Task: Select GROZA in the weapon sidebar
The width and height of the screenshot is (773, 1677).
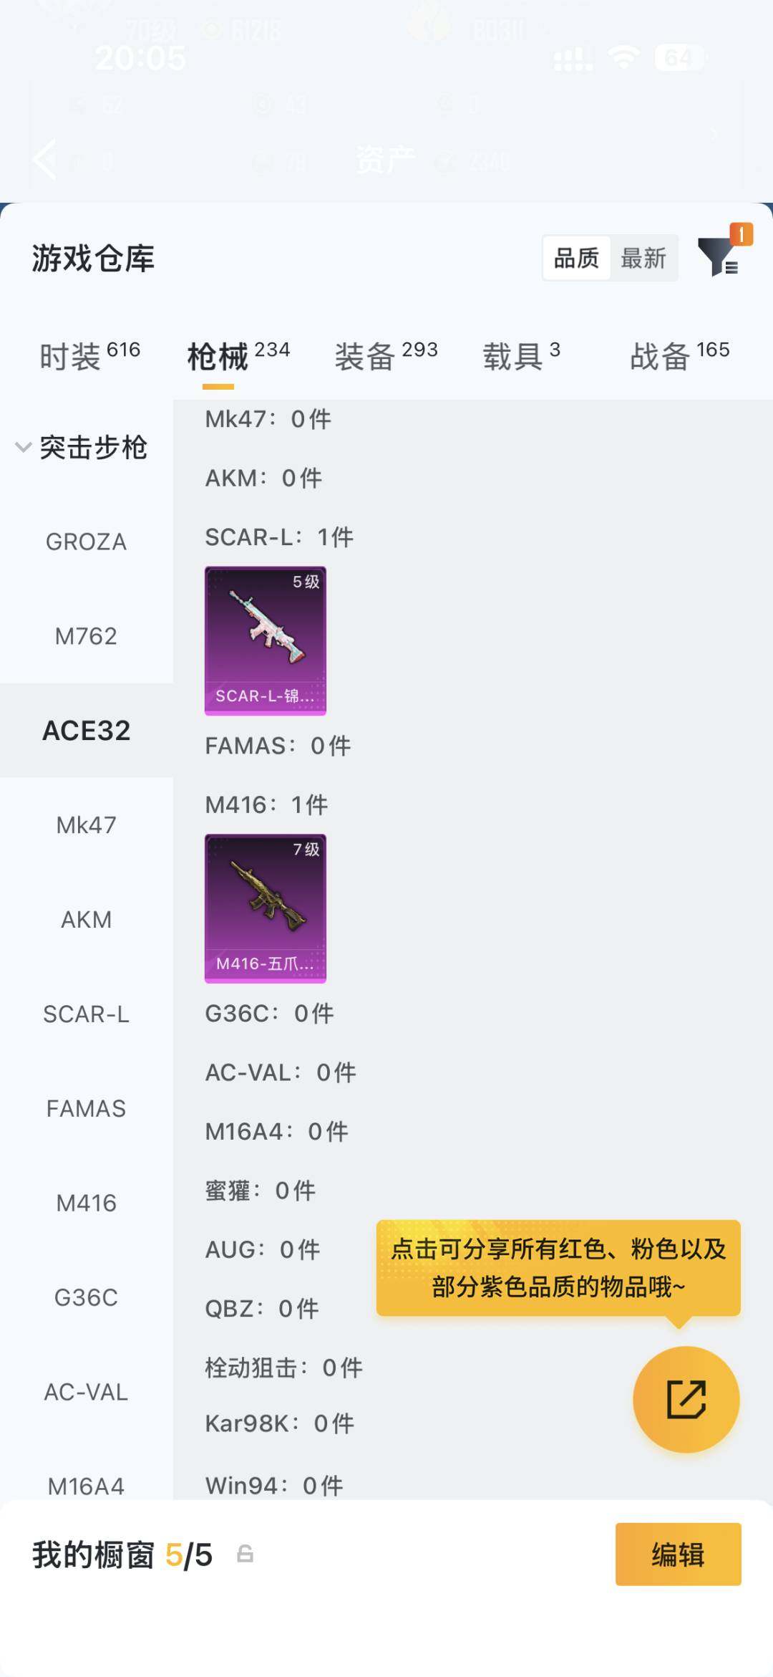Action: [86, 542]
